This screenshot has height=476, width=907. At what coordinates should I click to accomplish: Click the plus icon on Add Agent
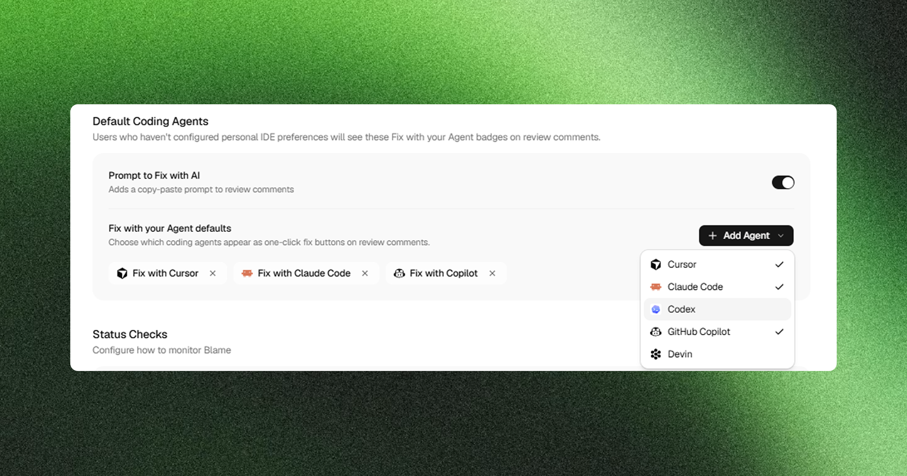point(712,236)
